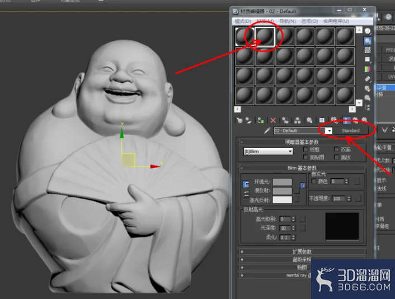The image size is (395, 299).
Task: Open Sample UV Tiling flyout
Action: click(368, 59)
